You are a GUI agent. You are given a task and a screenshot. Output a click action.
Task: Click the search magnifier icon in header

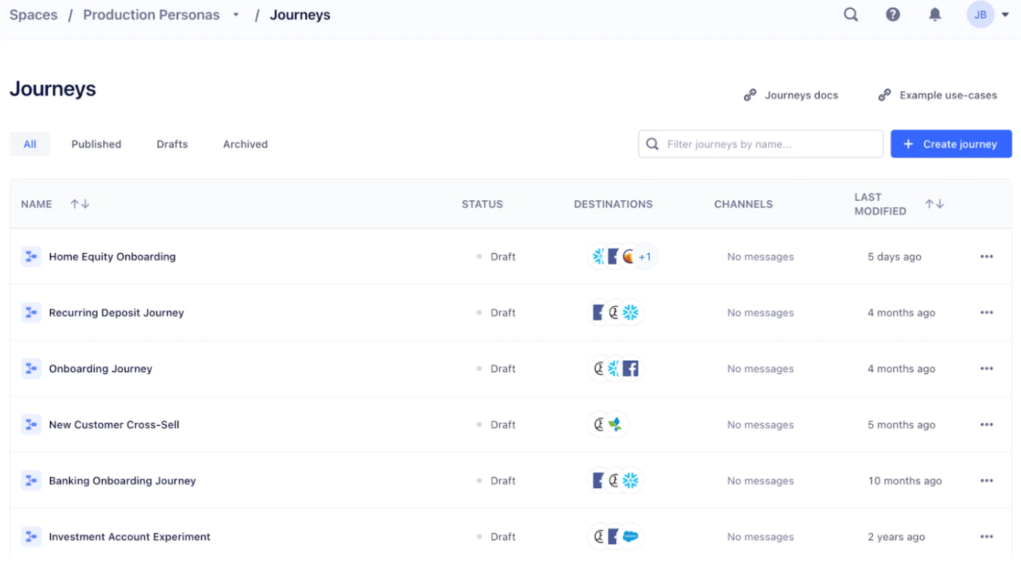pyautogui.click(x=850, y=15)
